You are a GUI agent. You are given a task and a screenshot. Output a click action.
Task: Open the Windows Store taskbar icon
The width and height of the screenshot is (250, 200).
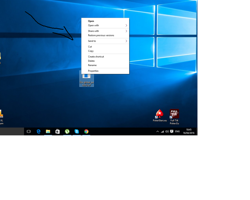coord(57,131)
